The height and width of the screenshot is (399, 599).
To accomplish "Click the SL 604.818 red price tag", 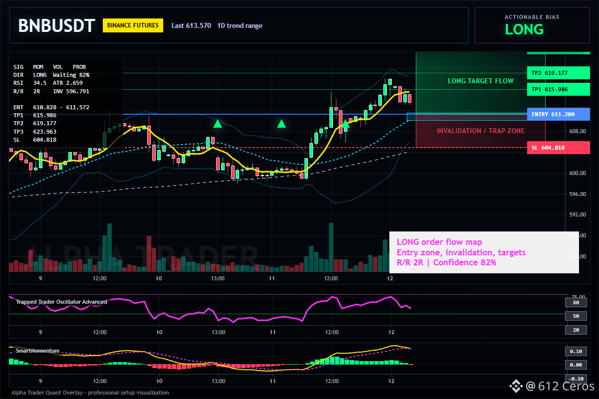I will [x=558, y=148].
